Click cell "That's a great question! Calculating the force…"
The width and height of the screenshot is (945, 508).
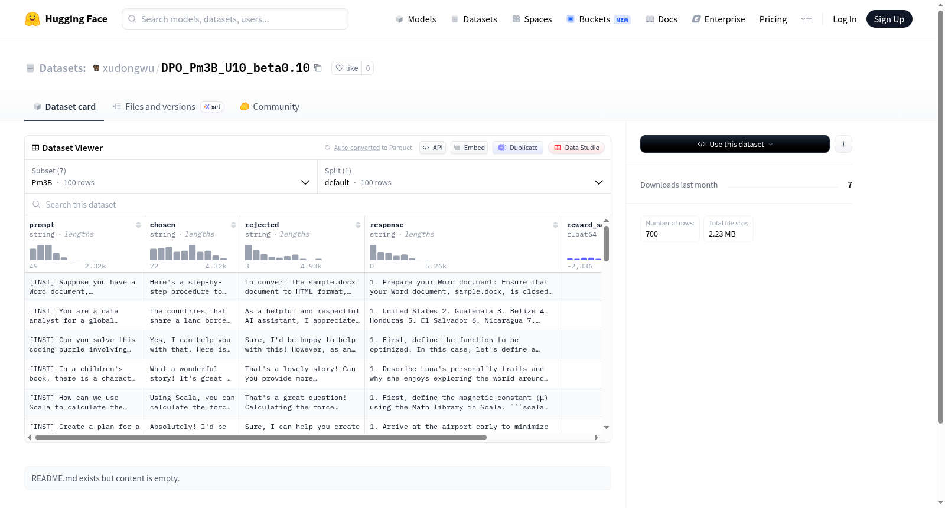point(302,402)
